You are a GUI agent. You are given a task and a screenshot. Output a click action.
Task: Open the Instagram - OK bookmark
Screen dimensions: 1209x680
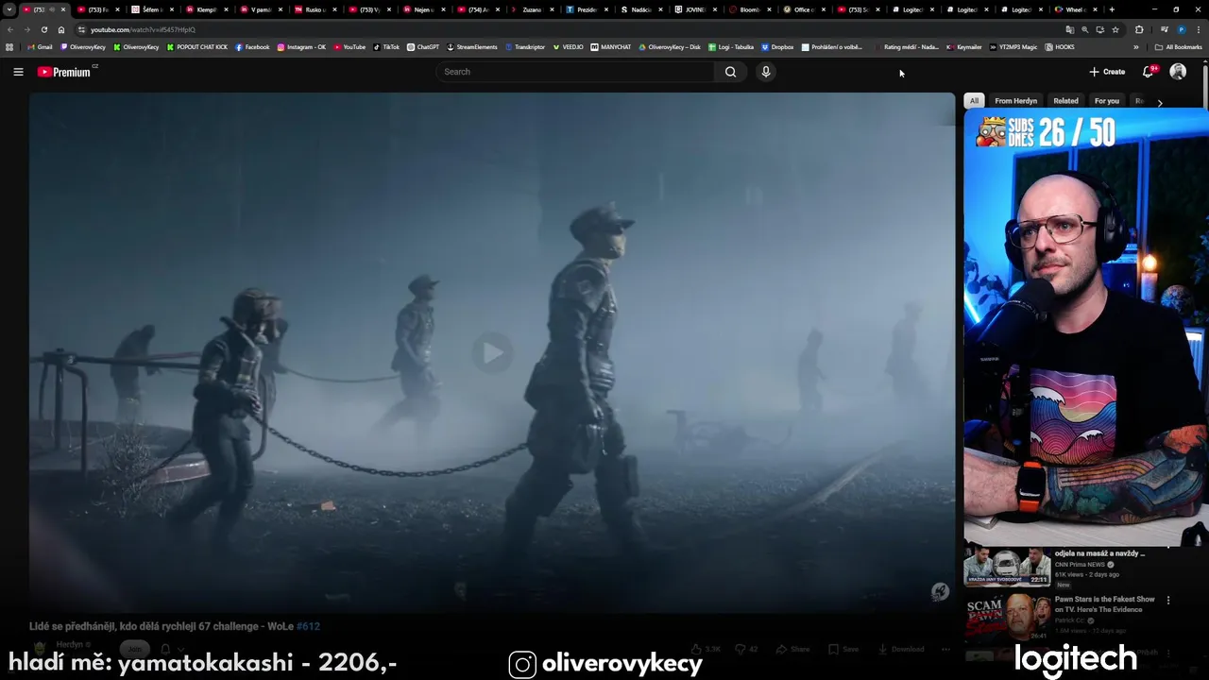point(301,47)
